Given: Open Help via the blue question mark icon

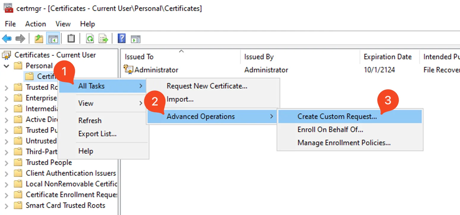Looking at the screenshot, I should 121,38.
